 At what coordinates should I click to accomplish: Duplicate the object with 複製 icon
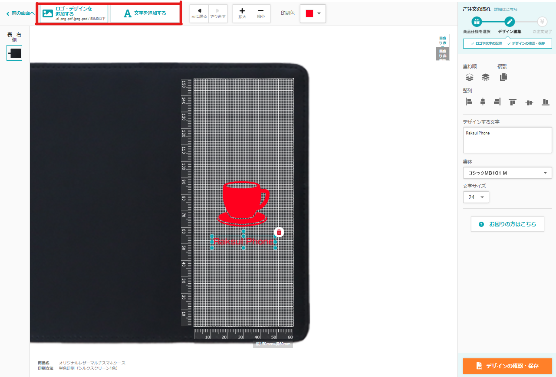[x=503, y=77]
